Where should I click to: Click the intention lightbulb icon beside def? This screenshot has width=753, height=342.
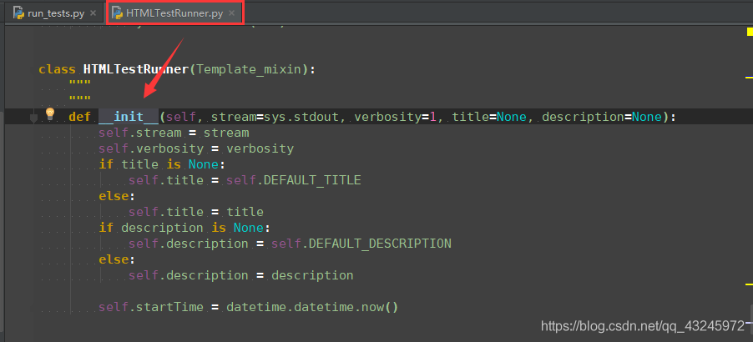click(x=49, y=114)
